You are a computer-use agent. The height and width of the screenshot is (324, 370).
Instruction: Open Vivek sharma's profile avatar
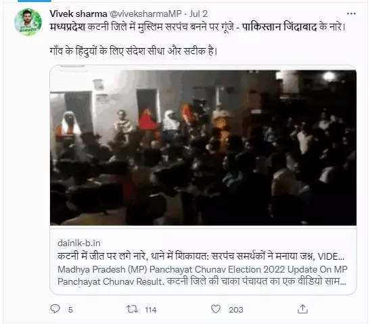pos(28,22)
